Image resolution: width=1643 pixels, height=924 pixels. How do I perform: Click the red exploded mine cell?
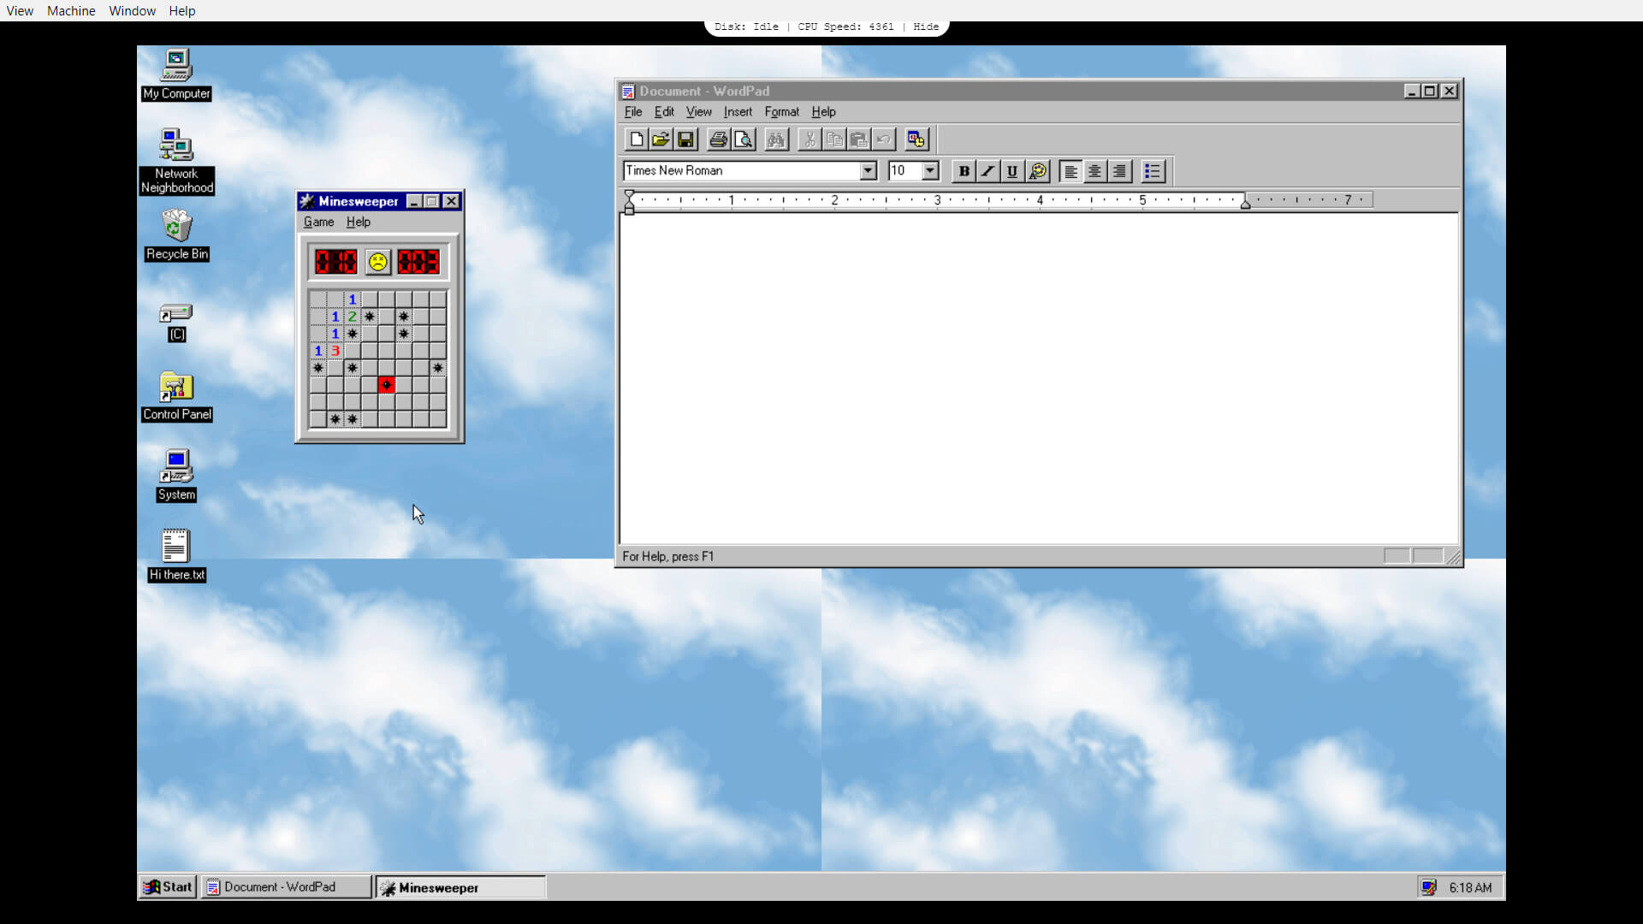click(x=387, y=385)
